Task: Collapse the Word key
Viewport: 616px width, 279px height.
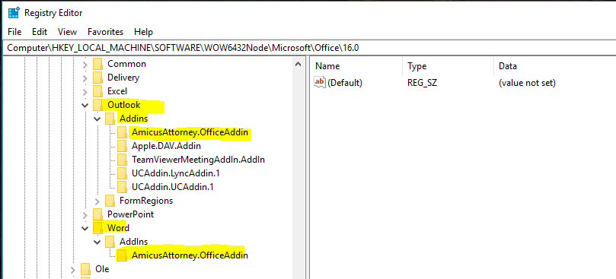Action: [x=85, y=228]
